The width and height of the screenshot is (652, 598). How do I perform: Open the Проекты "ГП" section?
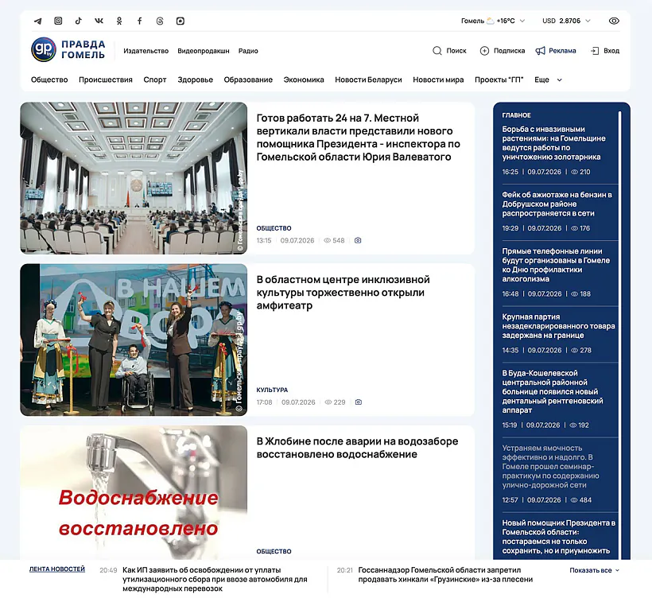[499, 80]
